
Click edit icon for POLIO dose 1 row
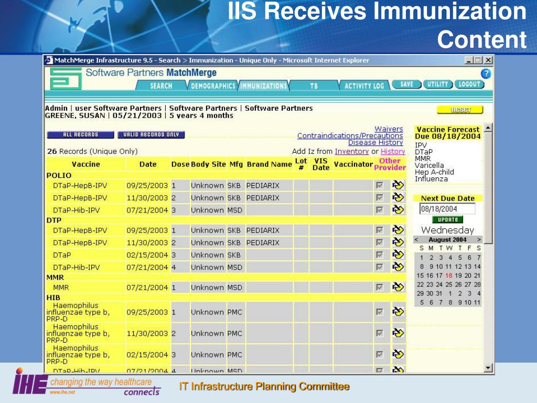pyautogui.click(x=398, y=185)
